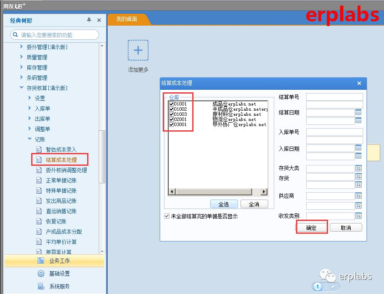The image size is (384, 294).
Task: Expand the 调整单 subnode
Action: 29,129
